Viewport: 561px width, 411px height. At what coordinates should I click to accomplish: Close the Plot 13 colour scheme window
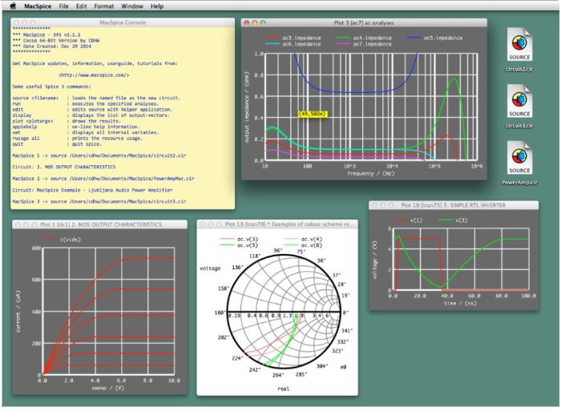(x=203, y=224)
